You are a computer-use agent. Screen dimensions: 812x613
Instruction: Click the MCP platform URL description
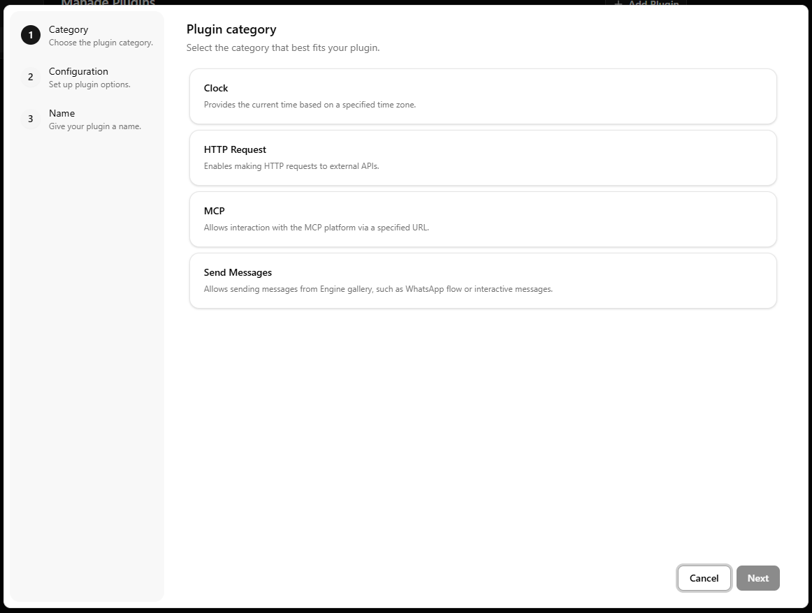pyautogui.click(x=316, y=228)
